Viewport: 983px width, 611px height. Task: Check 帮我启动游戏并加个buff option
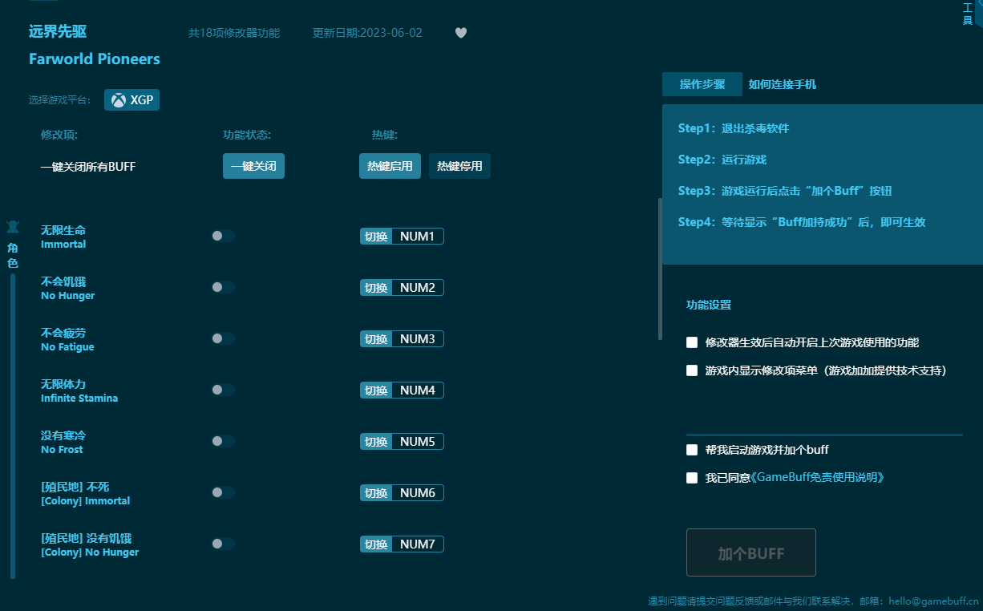tap(692, 450)
